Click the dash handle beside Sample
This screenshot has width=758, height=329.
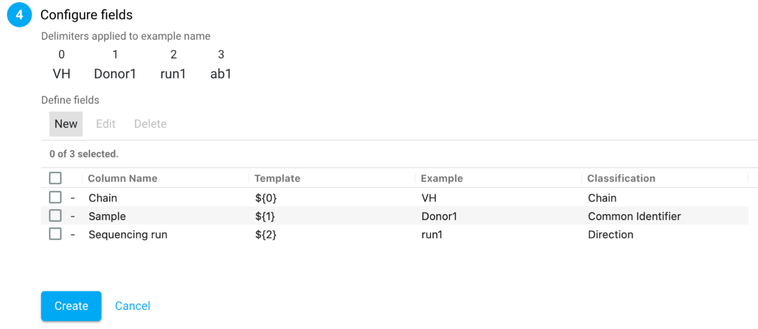[73, 216]
